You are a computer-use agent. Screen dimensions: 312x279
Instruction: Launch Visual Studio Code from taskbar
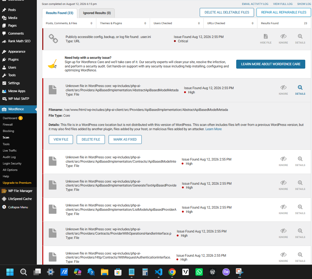pyautogui.click(x=159, y=272)
